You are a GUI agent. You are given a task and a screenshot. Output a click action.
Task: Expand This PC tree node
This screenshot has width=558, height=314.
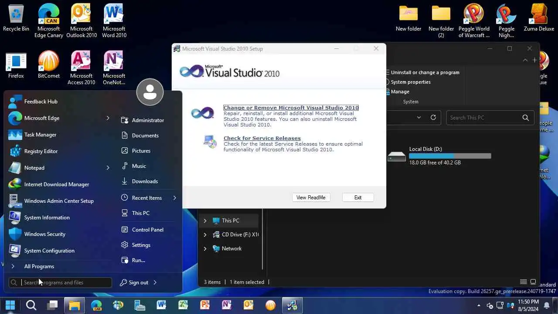coord(205,221)
